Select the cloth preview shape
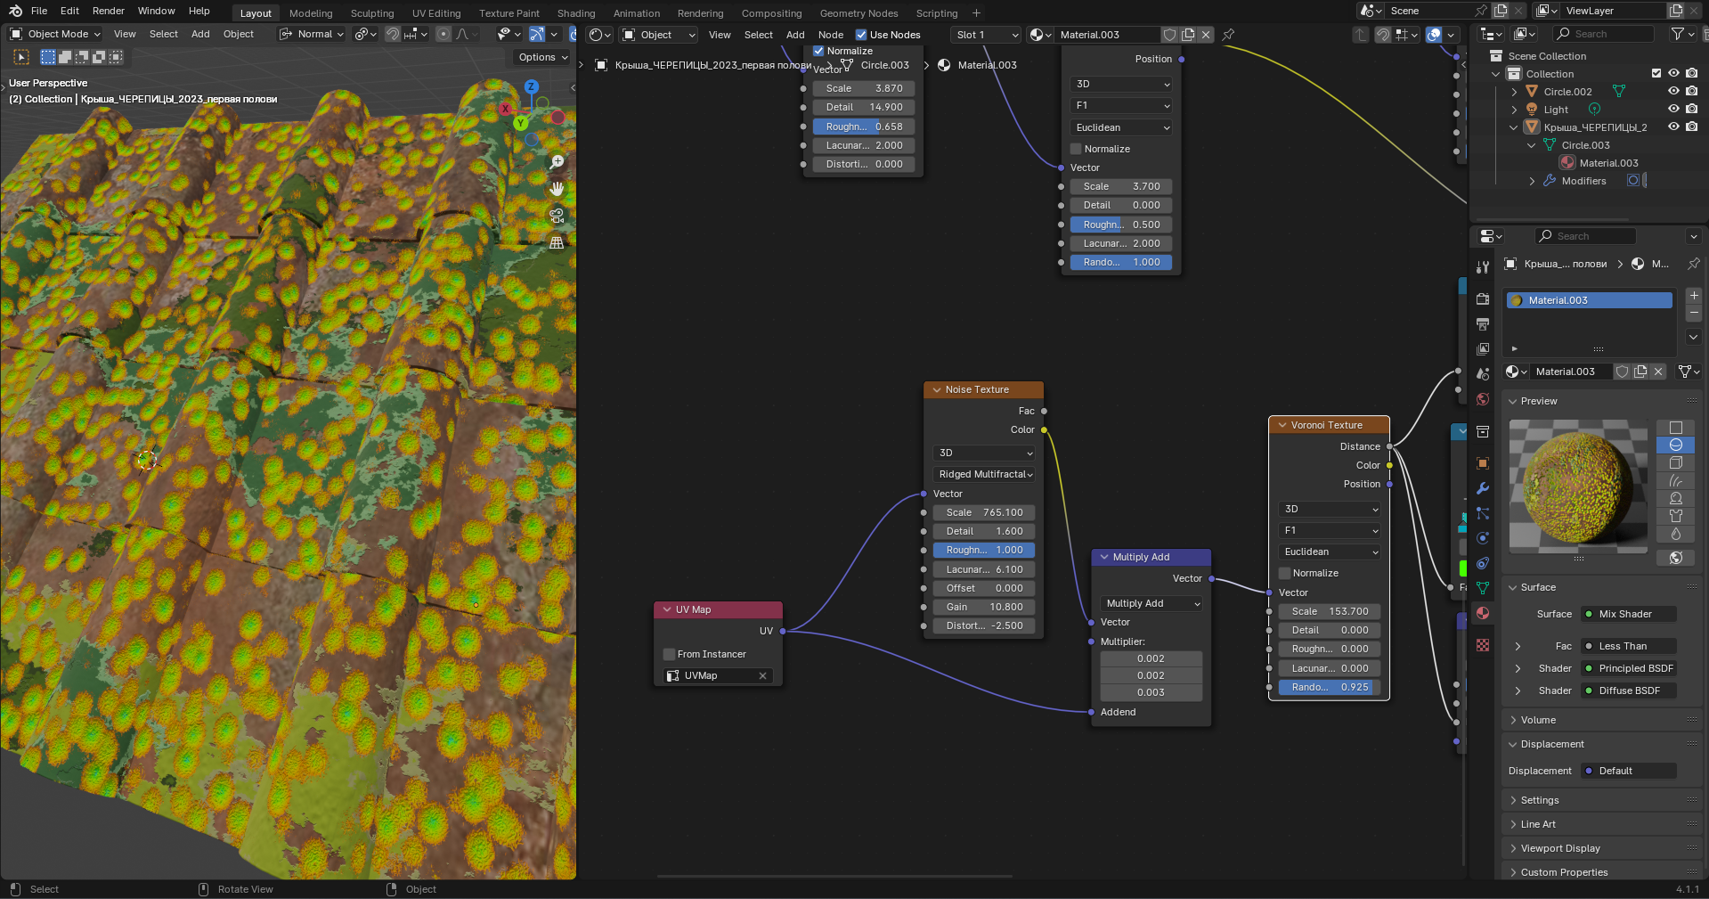1709x899 pixels. 1675,516
